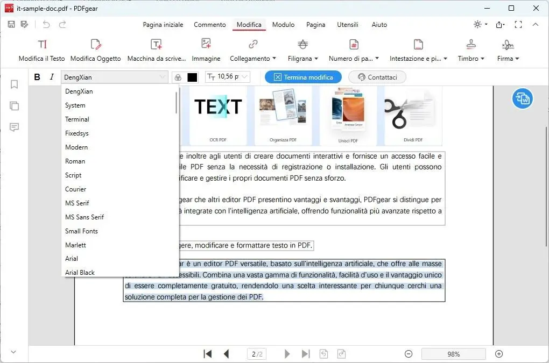Open the 10,56 pt font size dropdown
This screenshot has height=363, width=549.
click(228, 77)
